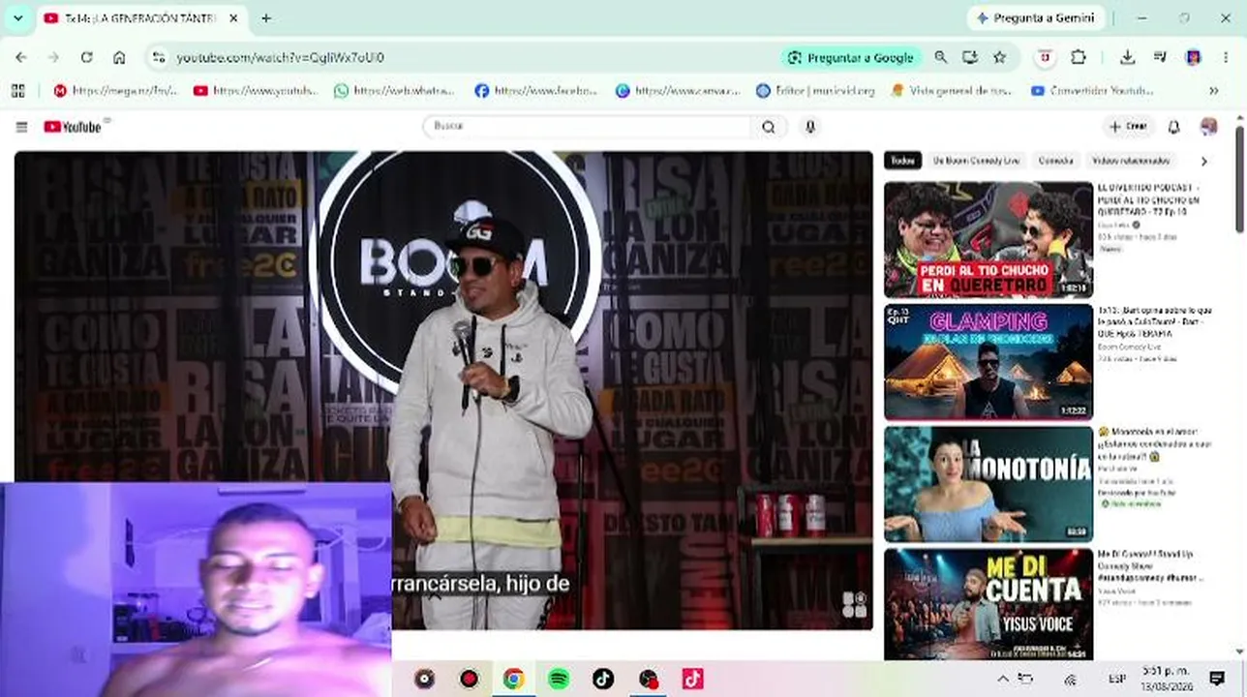Open the Chrome profile avatar

tap(1194, 57)
